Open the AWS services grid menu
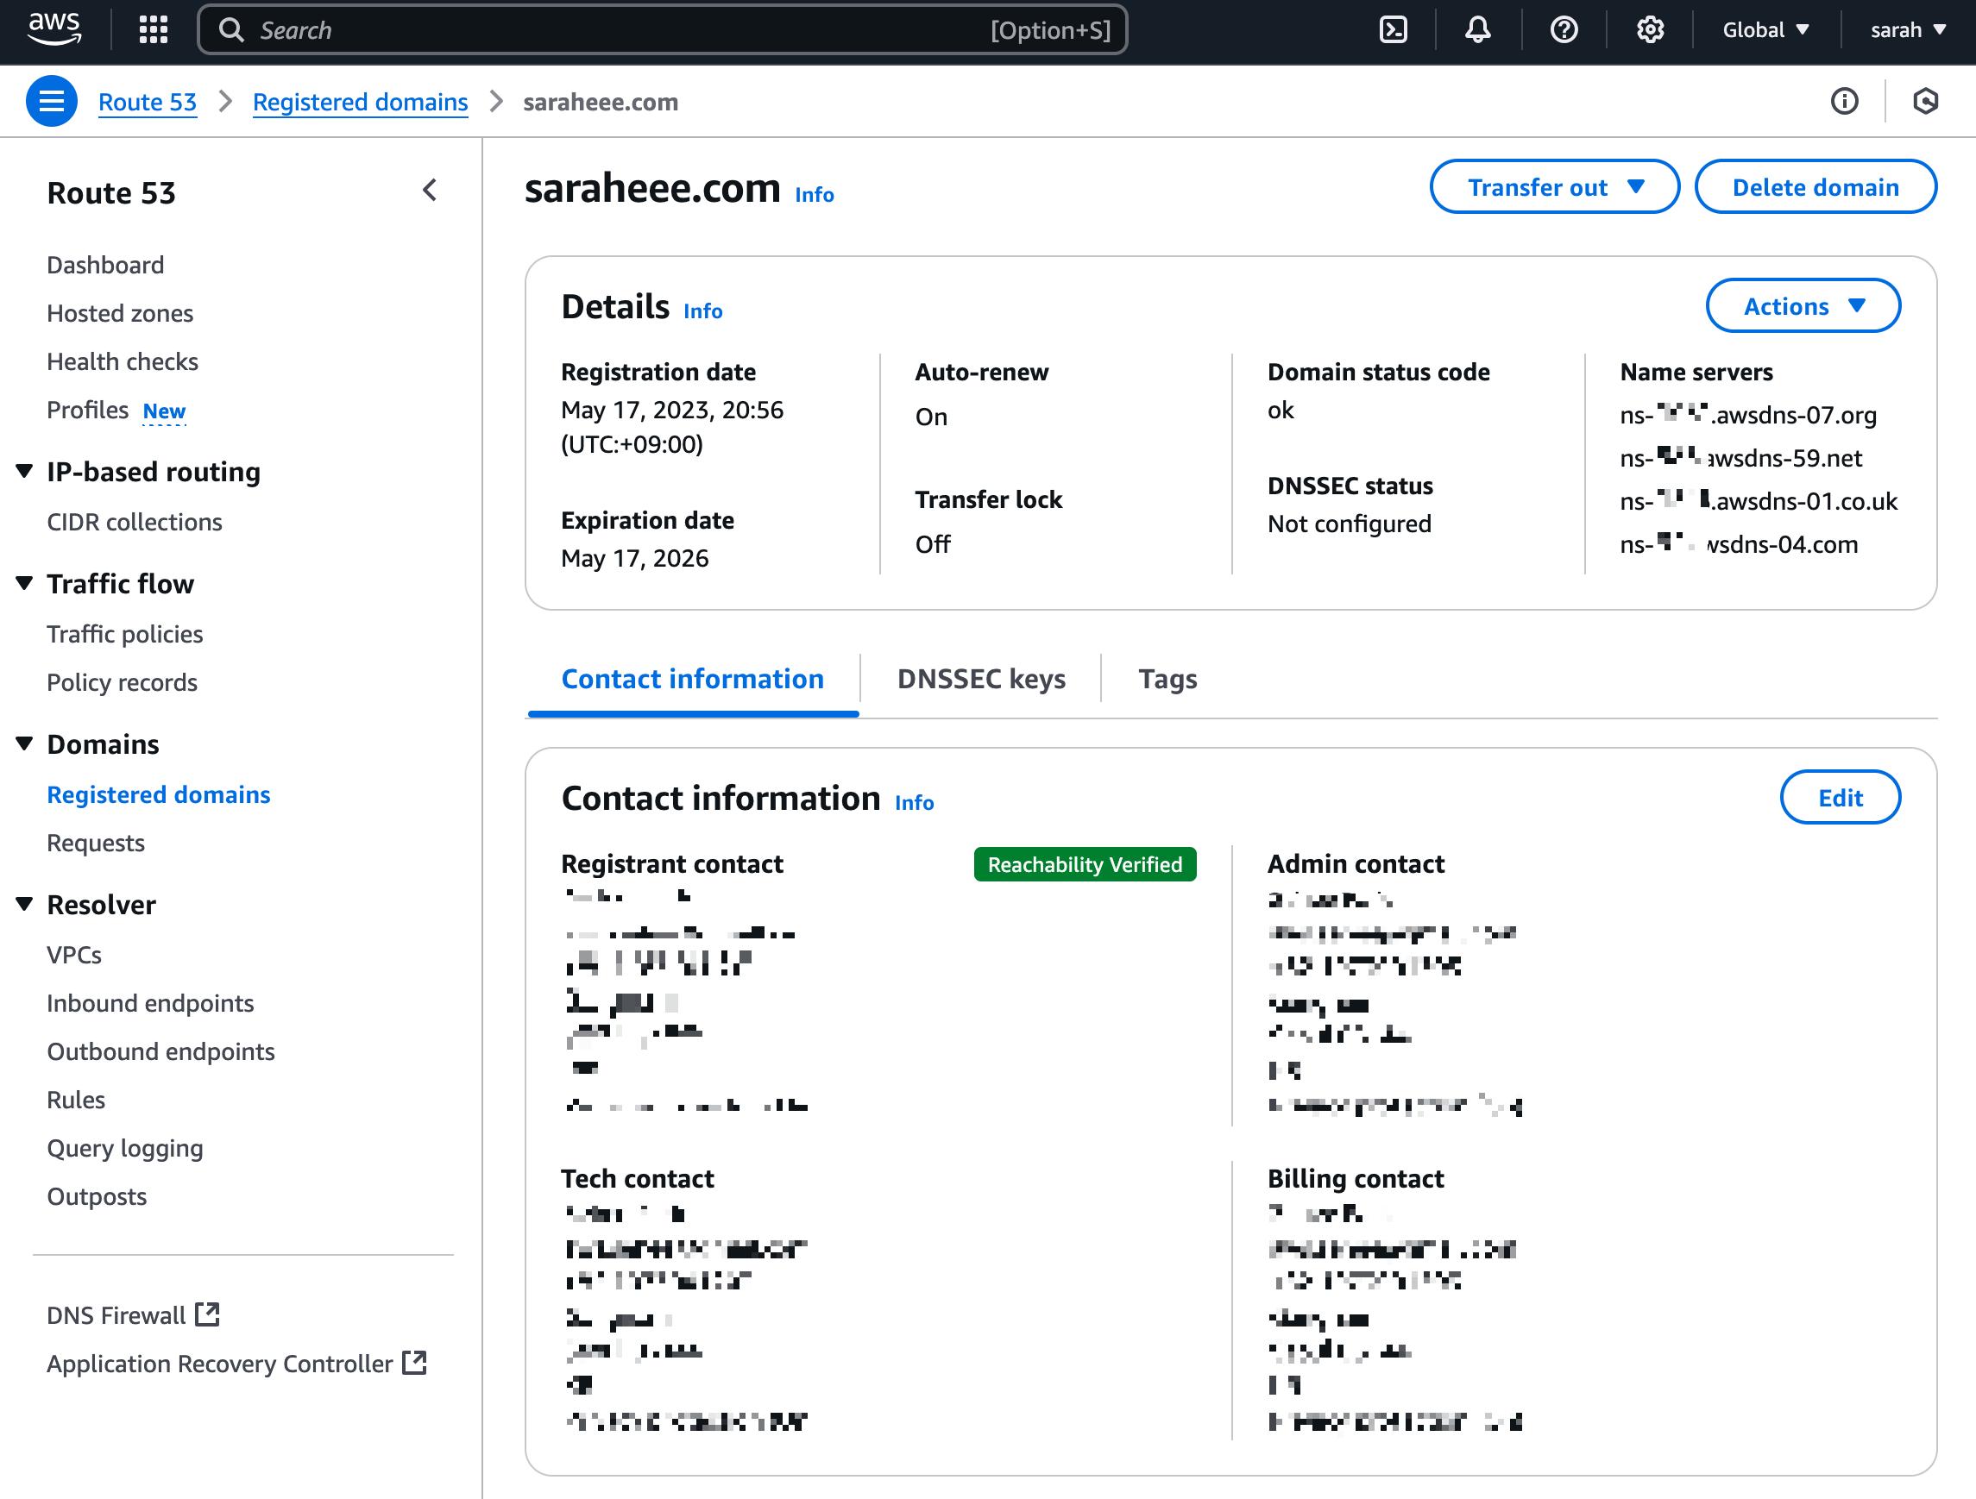The width and height of the screenshot is (1976, 1499). [x=153, y=29]
